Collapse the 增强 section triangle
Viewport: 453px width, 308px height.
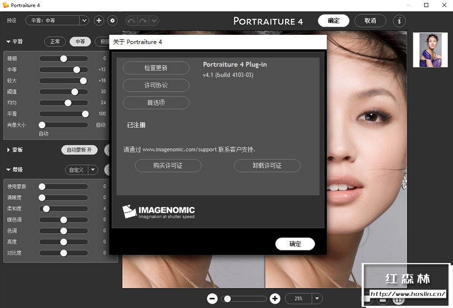[8, 170]
